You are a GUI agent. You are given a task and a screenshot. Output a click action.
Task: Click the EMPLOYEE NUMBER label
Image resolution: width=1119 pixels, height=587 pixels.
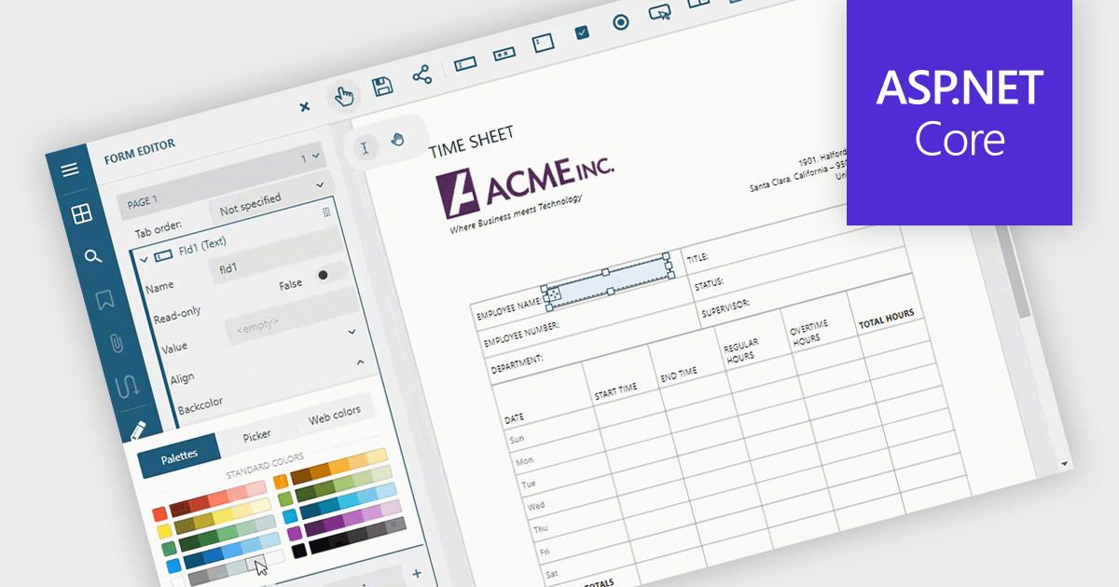coord(521,335)
